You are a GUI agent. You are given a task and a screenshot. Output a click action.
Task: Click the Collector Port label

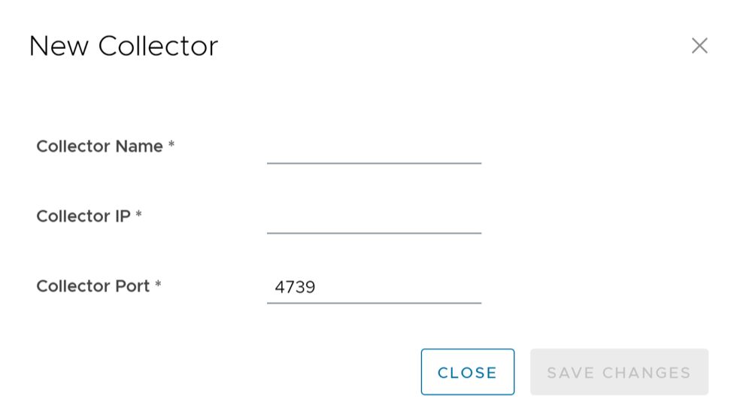coord(93,286)
